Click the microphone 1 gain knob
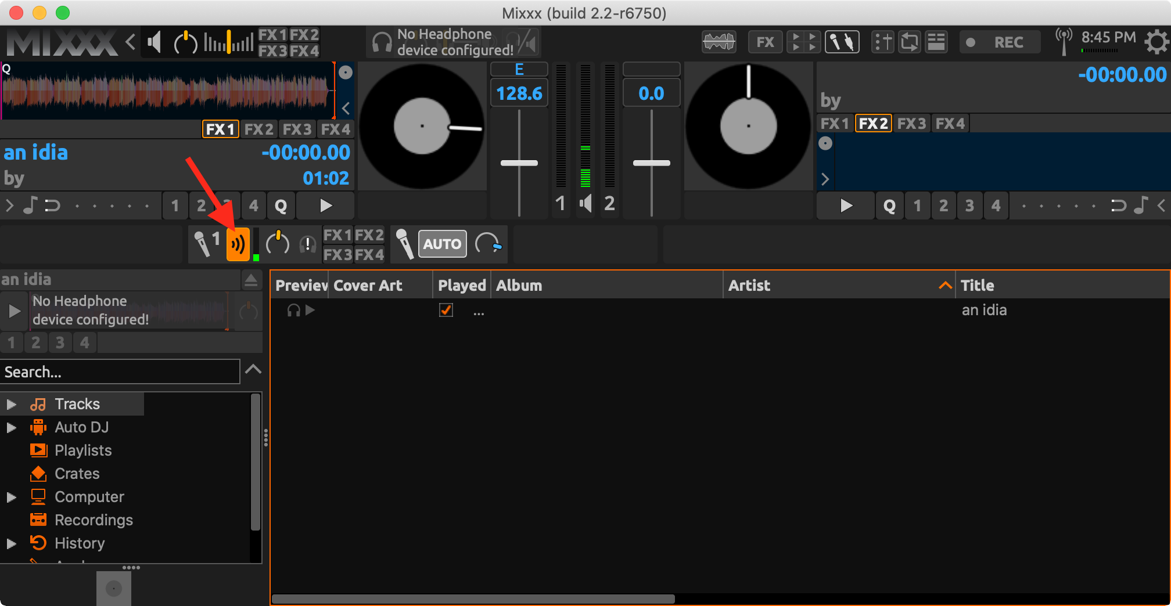 [278, 244]
